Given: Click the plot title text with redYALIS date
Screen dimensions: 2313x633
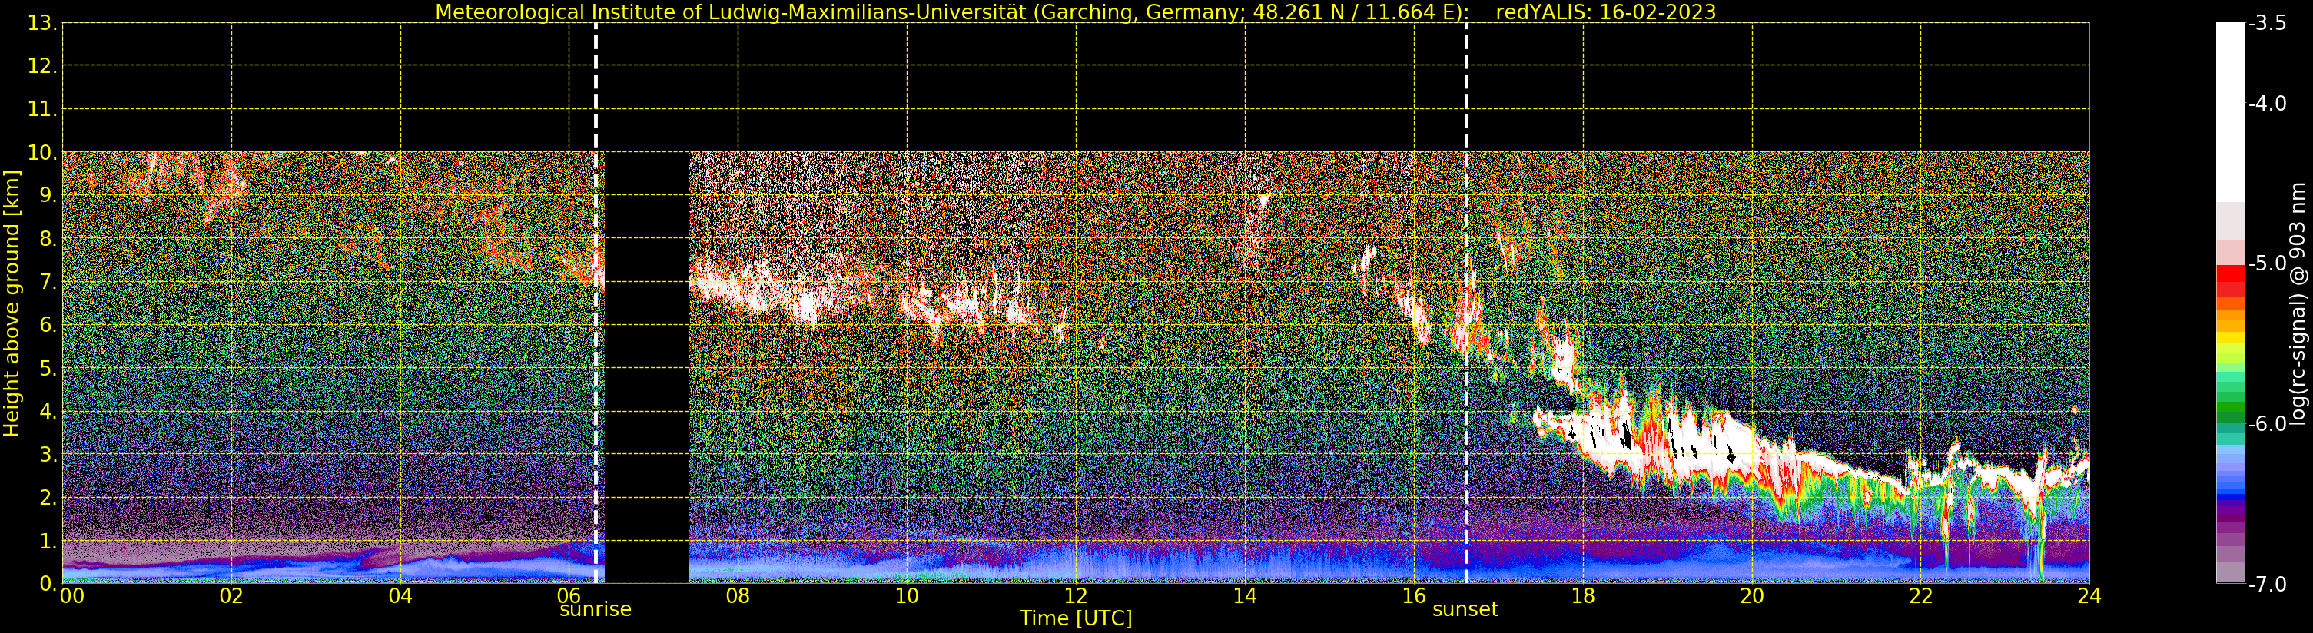Looking at the screenshot, I should point(1076,12).
